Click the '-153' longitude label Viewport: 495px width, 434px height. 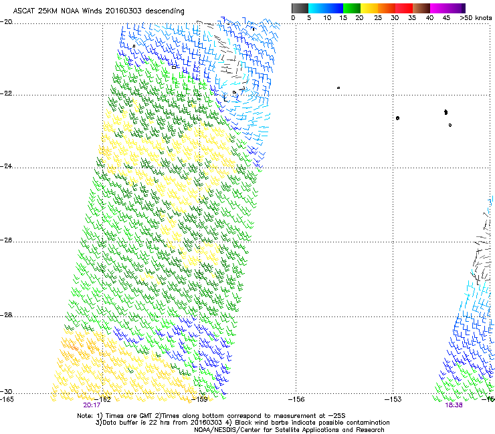point(393,399)
